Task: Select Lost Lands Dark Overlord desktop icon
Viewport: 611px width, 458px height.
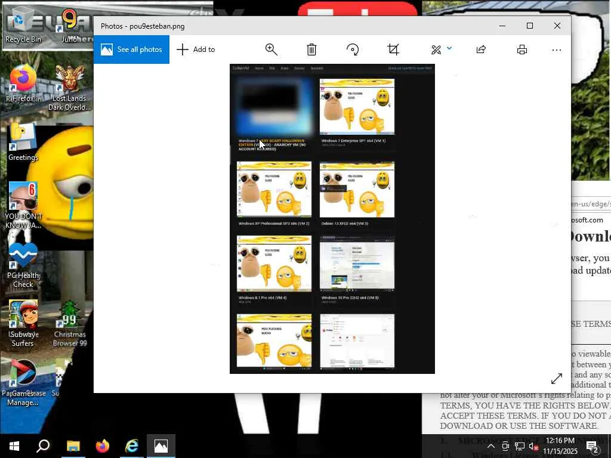Action: tap(69, 88)
